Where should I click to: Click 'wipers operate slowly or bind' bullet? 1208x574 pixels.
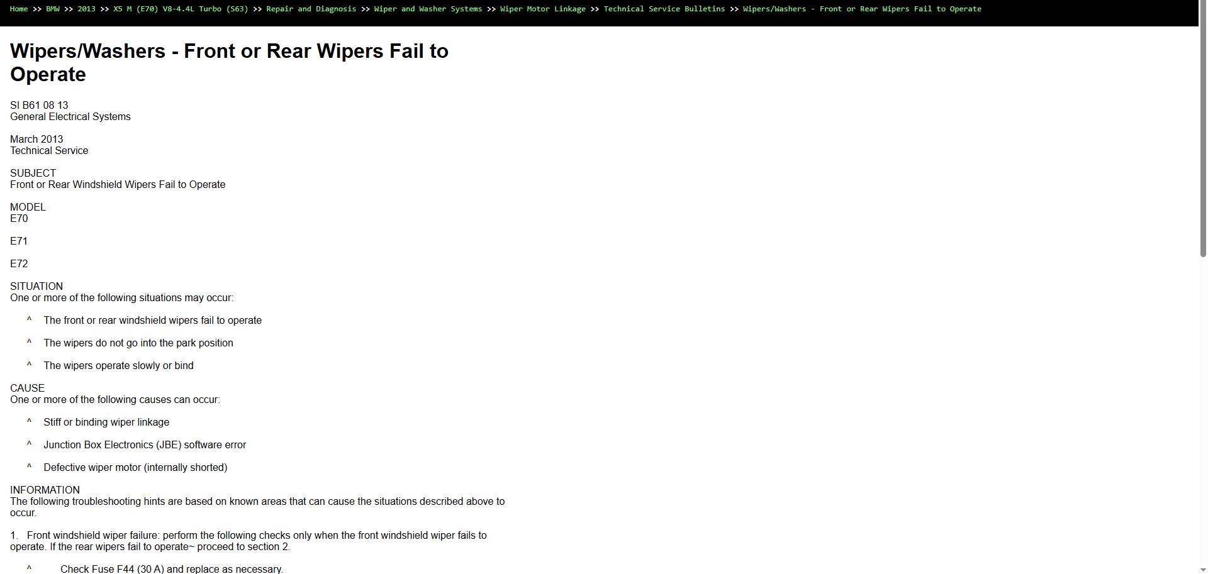118,365
